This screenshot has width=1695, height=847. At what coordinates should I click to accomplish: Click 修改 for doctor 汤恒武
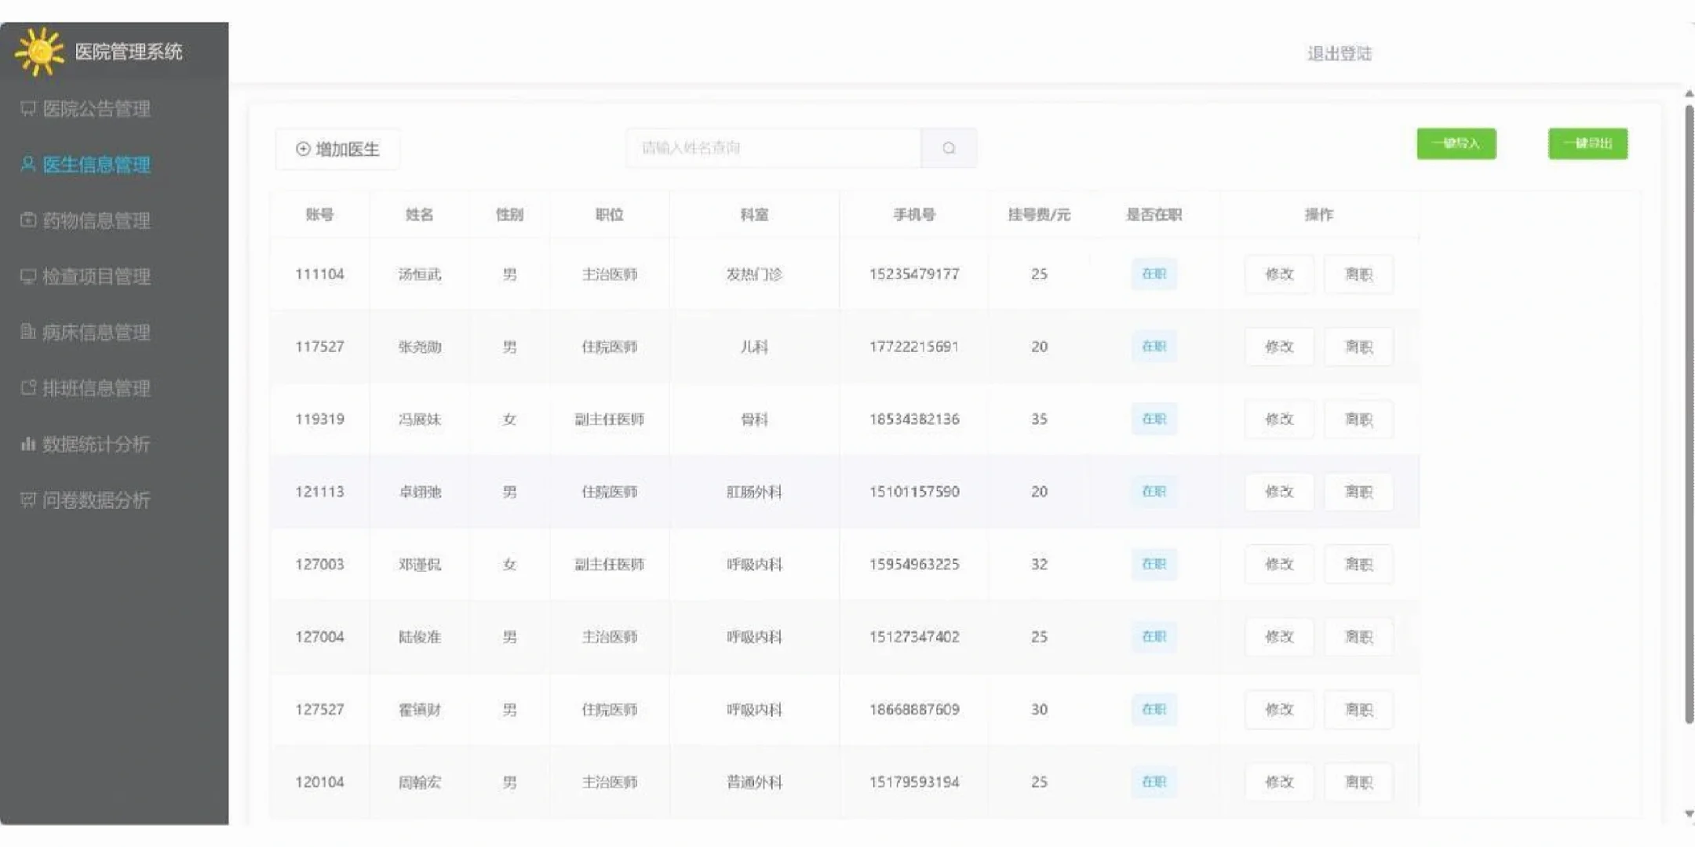[1278, 274]
